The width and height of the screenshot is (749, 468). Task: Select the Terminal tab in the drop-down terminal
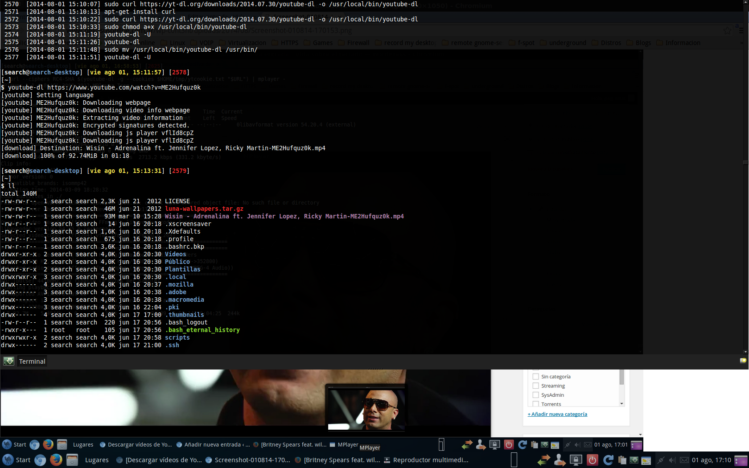click(x=32, y=361)
